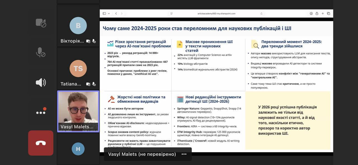Click the browser sidebar toggle icon
Image resolution: width=358 pixels, height=165 pixels.
coord(104,13)
